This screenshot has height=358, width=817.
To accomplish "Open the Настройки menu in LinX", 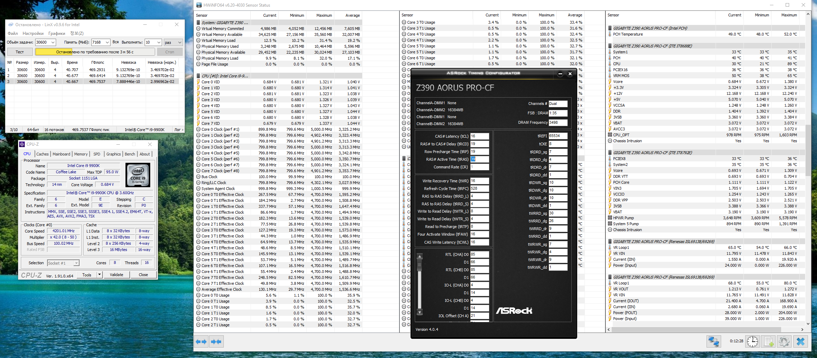I will 33,33.
